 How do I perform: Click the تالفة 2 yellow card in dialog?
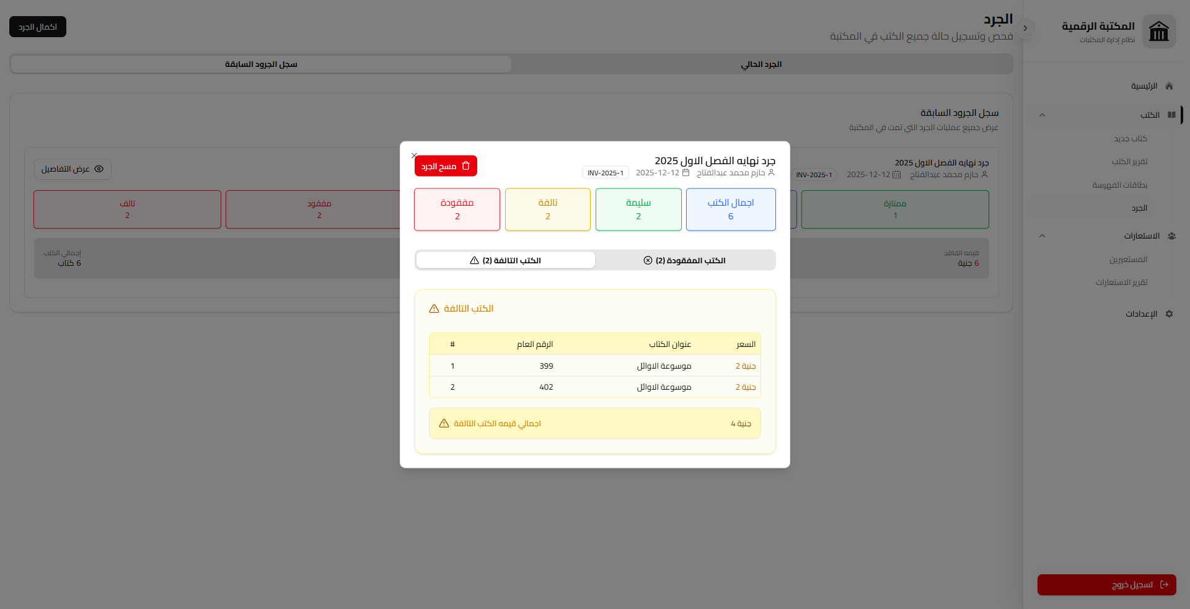548,209
